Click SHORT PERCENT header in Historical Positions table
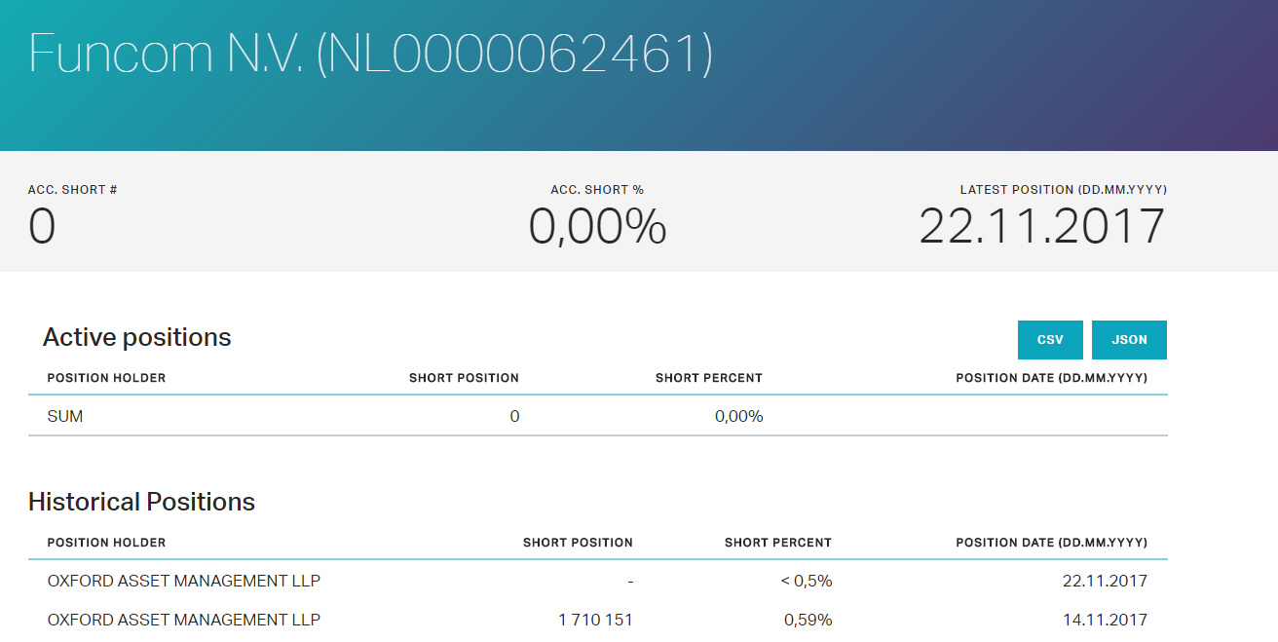 pyautogui.click(x=777, y=543)
